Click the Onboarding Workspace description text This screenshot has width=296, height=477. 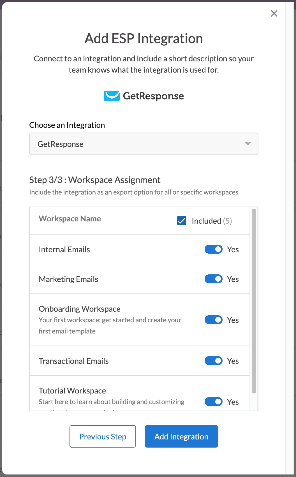(x=110, y=325)
